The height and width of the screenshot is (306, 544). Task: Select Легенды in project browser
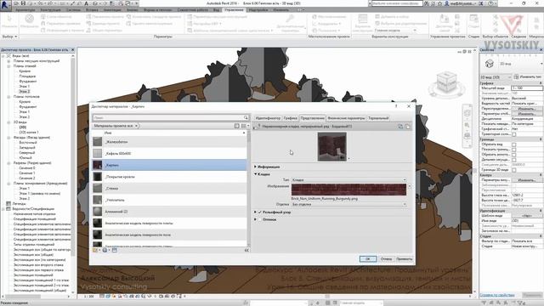19,204
